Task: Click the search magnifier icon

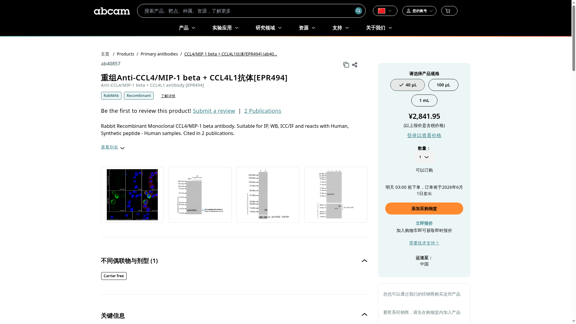Action: click(x=358, y=11)
